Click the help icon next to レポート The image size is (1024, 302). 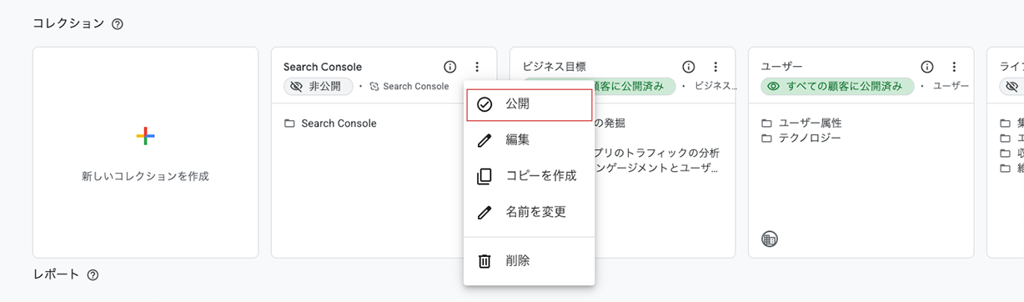point(93,275)
